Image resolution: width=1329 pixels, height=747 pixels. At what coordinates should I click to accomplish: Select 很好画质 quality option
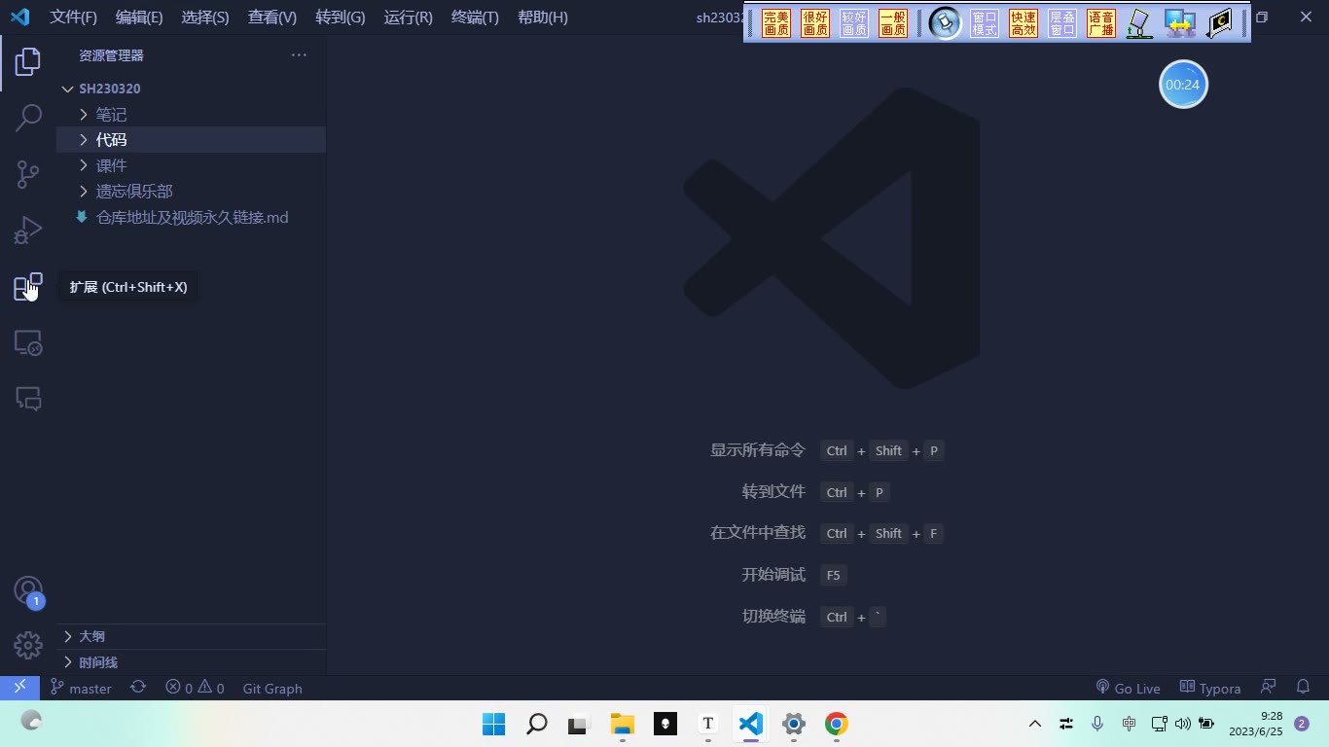[x=815, y=23]
